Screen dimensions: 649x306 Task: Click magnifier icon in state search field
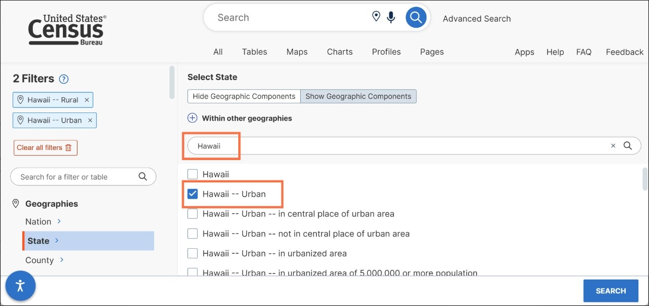point(628,146)
